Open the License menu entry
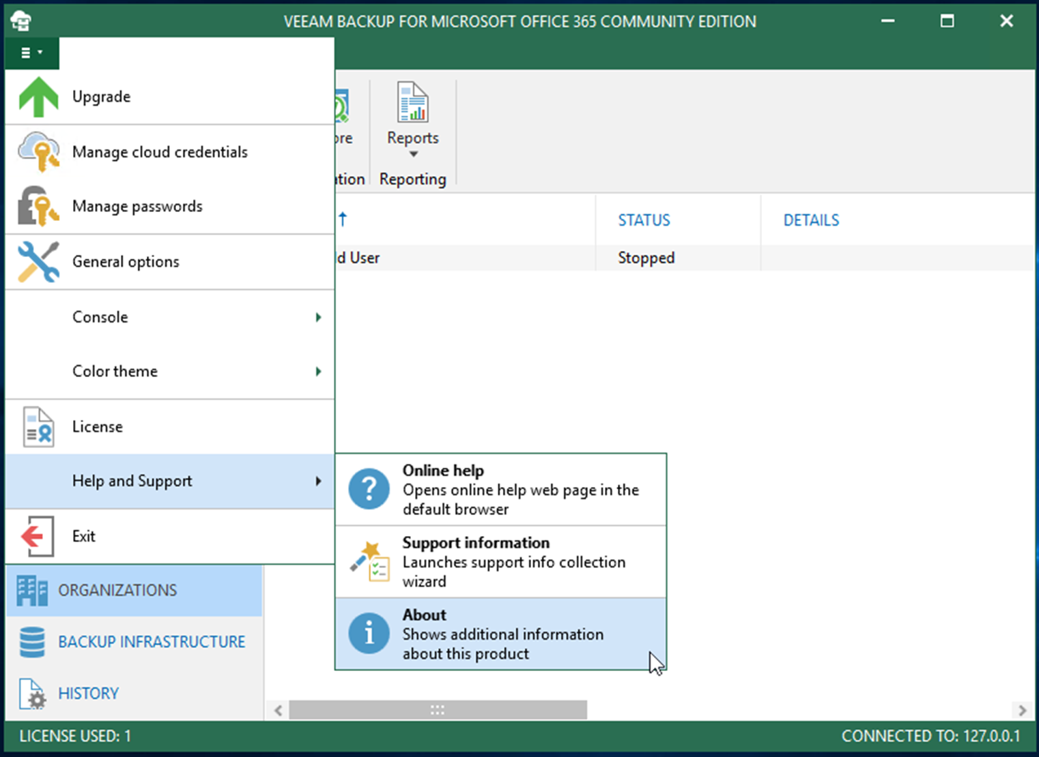 tap(170, 427)
